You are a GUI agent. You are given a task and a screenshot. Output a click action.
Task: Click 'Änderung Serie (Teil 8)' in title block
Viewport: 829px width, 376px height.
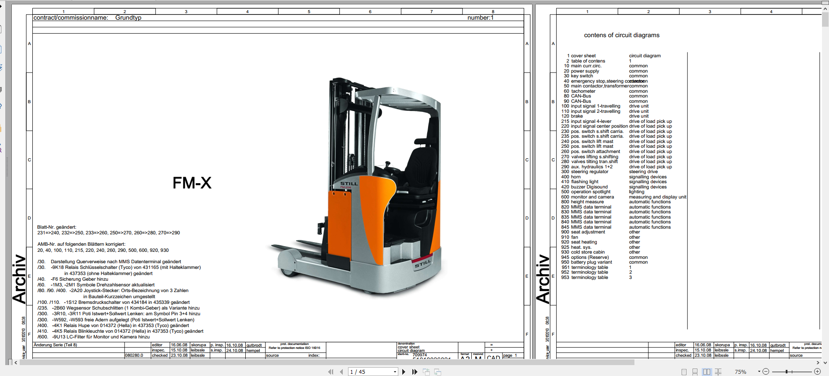click(x=56, y=345)
